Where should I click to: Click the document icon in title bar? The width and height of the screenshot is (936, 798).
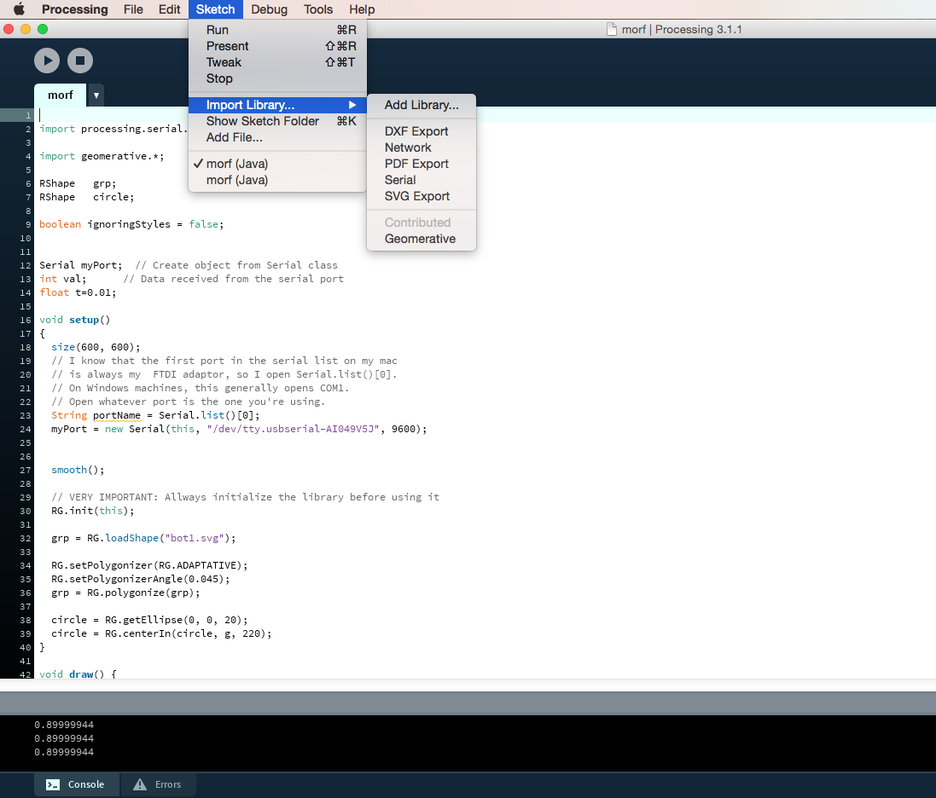(611, 29)
